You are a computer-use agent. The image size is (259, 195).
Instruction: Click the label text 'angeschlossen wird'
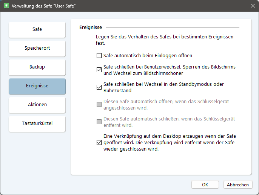pyautogui.click(x=125, y=108)
